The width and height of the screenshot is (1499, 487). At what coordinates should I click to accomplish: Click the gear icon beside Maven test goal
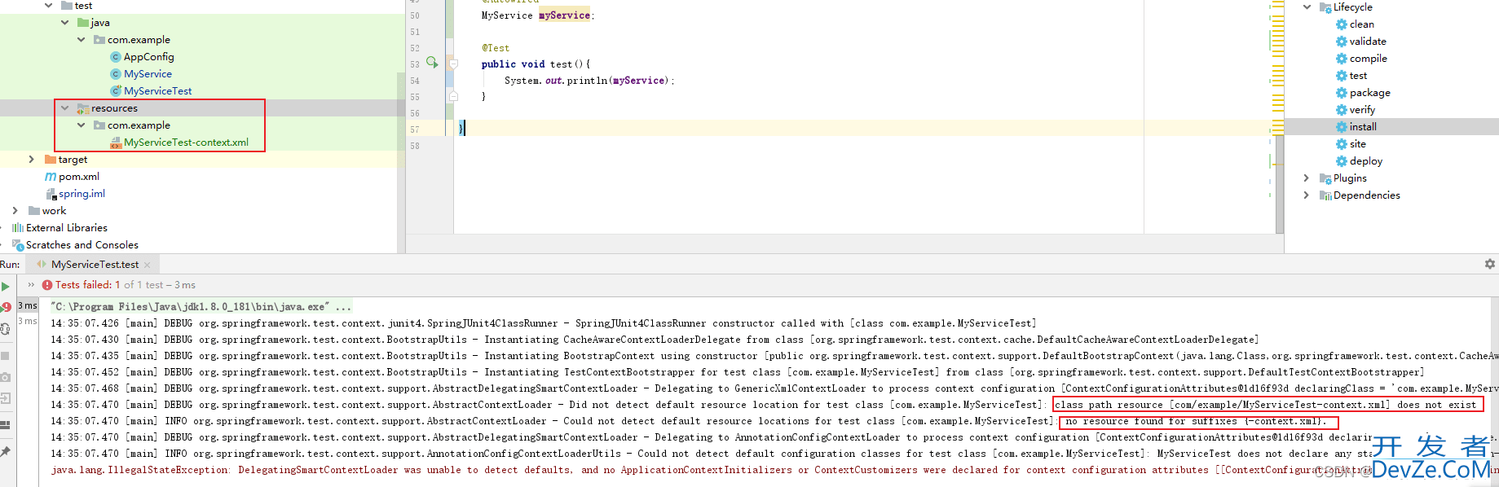click(x=1341, y=76)
